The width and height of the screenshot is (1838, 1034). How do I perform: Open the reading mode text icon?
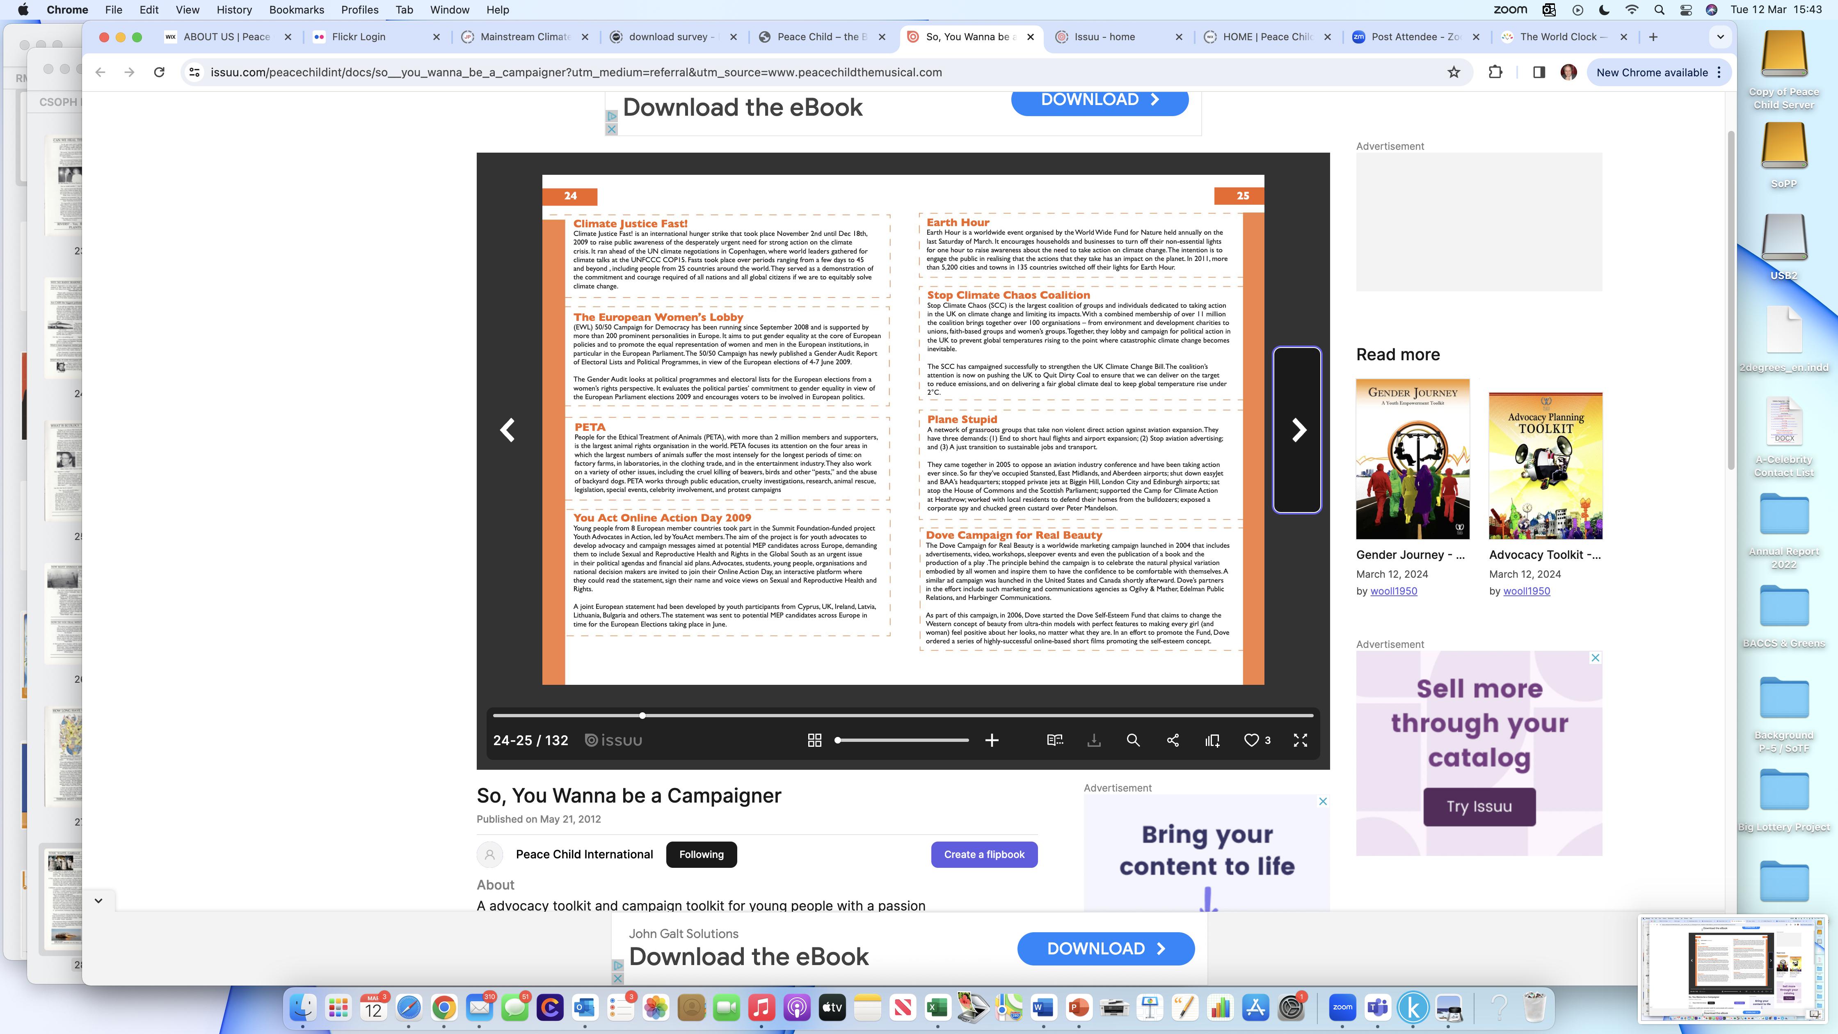1054,740
